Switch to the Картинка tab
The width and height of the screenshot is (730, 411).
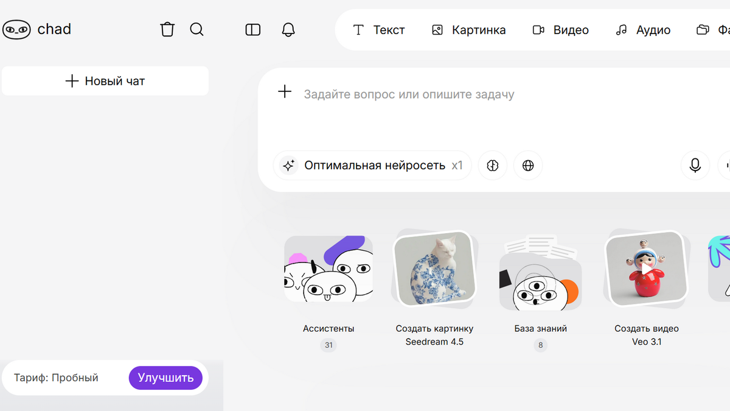click(468, 30)
